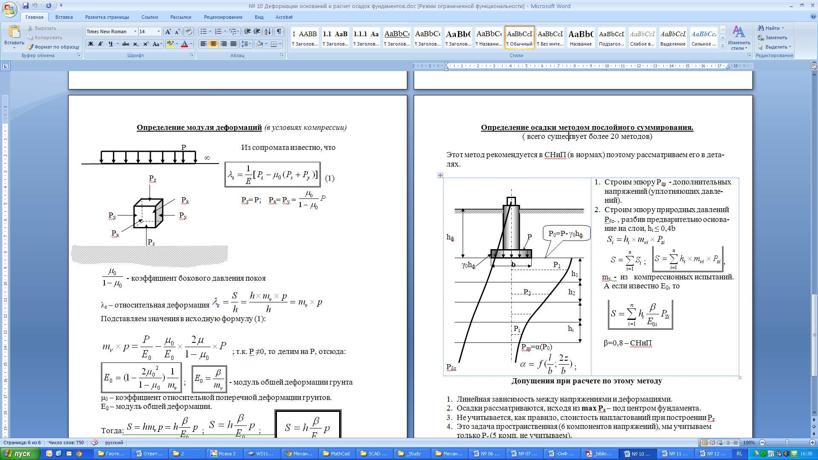Toggle subscript formatting
The width and height of the screenshot is (818, 460).
point(136,44)
